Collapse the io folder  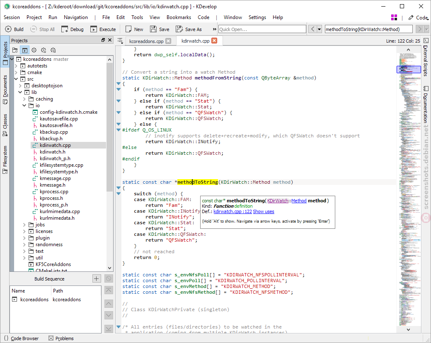pyautogui.click(x=24, y=106)
